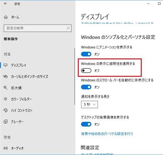The height and width of the screenshot is (155, 163).
Task: Click the magnifier (拡大鏡) icon
Action: [6, 88]
